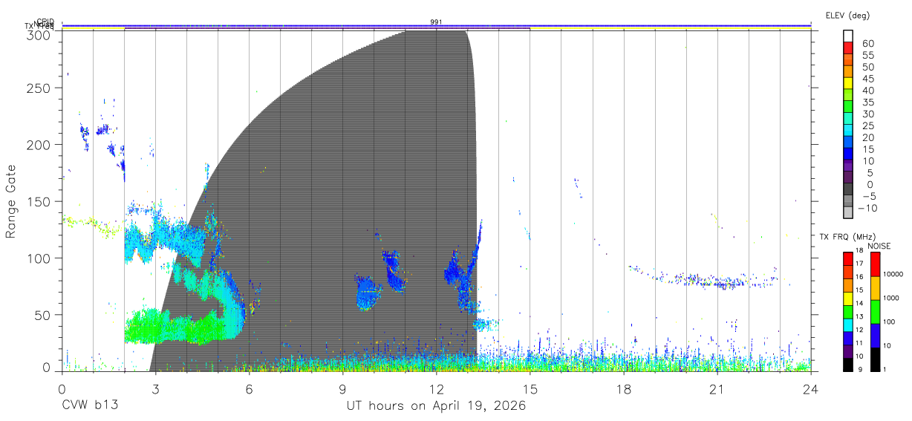Click the 'CVW b13' label

[89, 406]
